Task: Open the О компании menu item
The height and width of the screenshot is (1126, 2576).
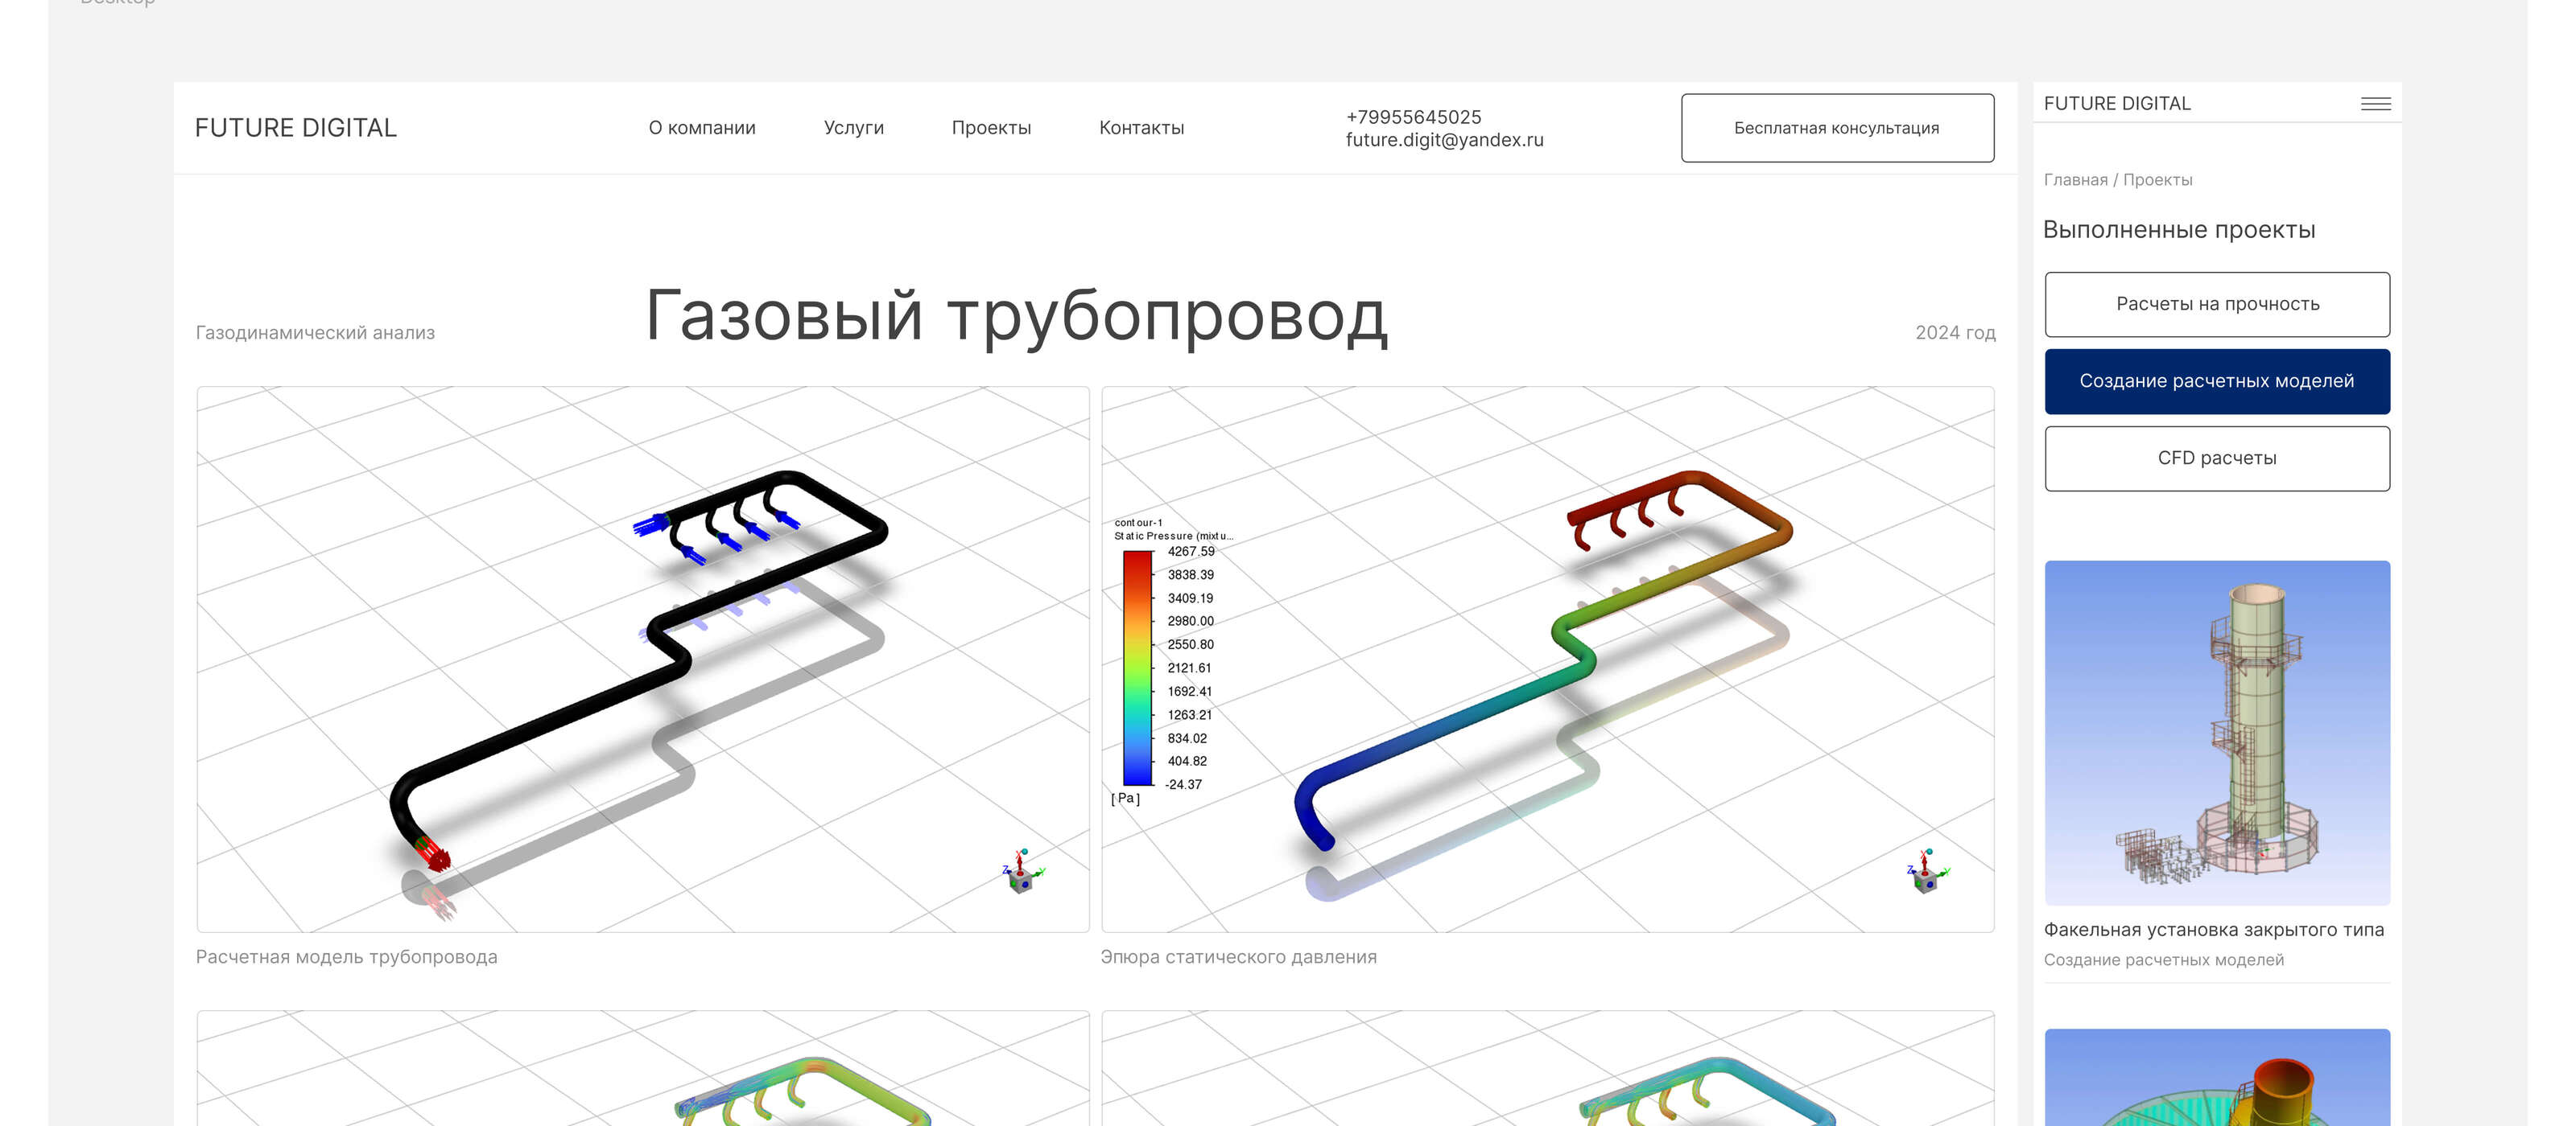Action: click(x=701, y=128)
